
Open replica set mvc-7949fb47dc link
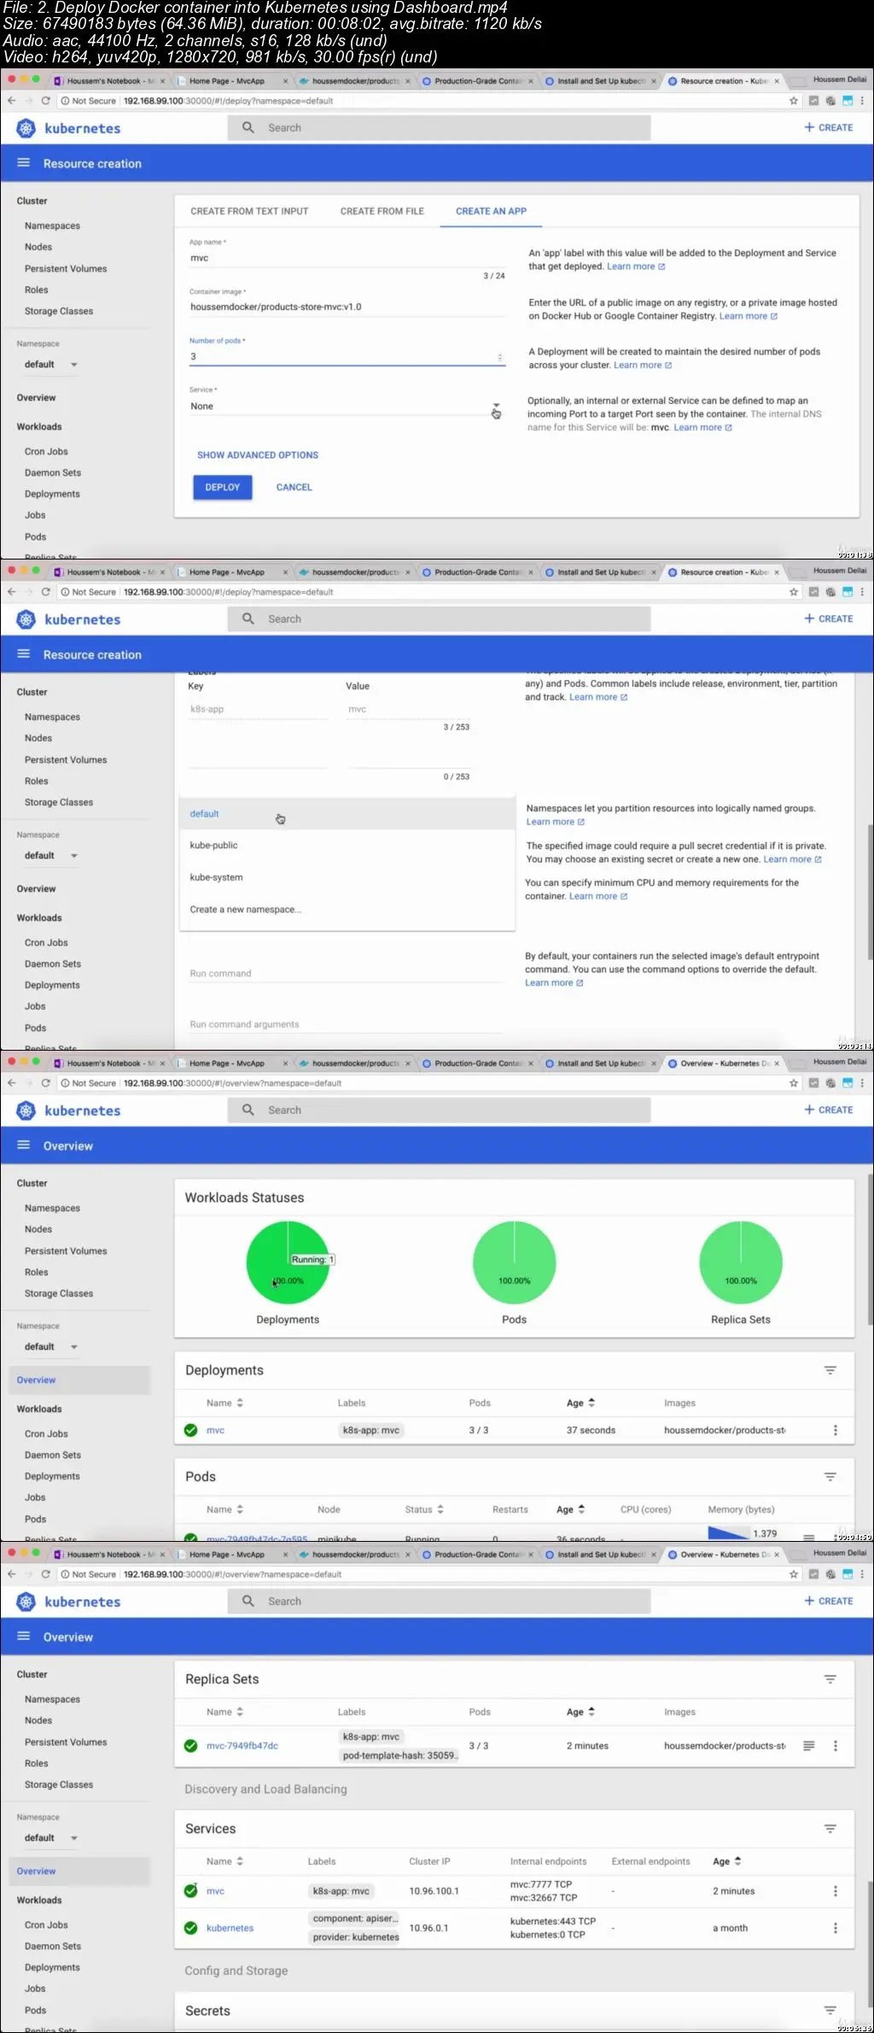coord(242,1746)
